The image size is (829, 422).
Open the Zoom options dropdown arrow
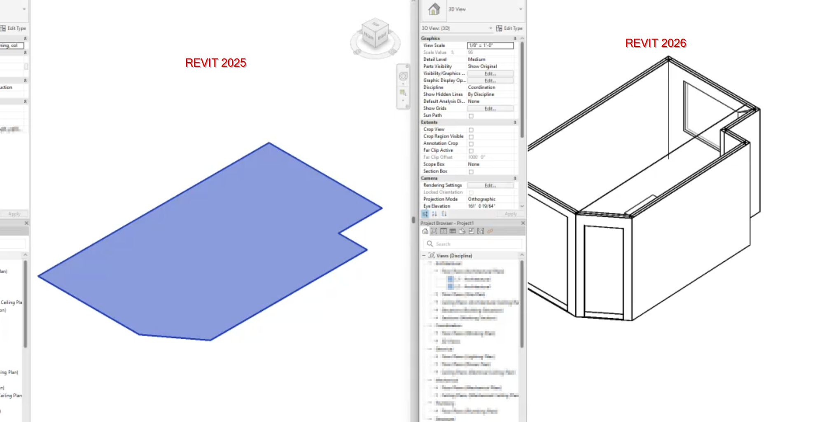click(403, 100)
